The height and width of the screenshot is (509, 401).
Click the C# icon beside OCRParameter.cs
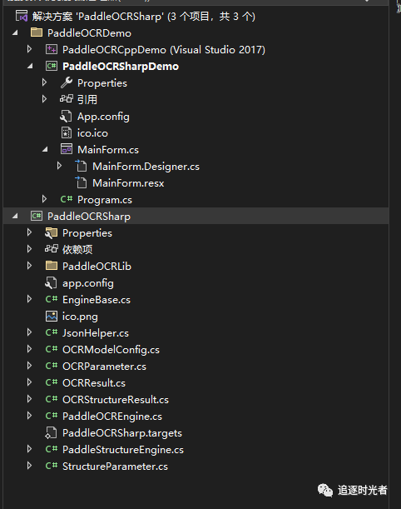[x=52, y=366]
